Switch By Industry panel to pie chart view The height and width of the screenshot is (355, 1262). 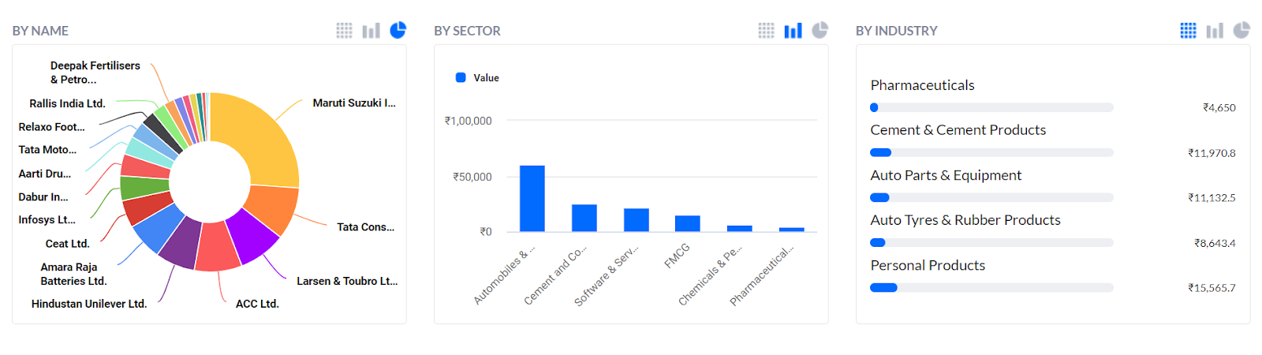1242,30
